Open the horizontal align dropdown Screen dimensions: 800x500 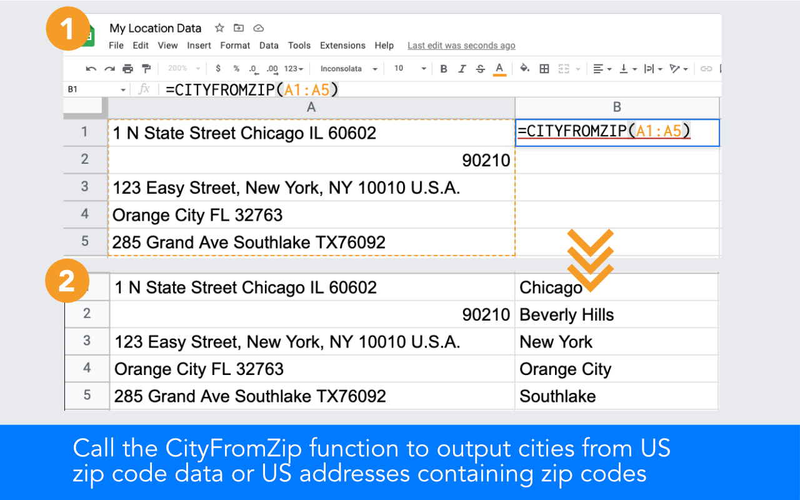(602, 69)
